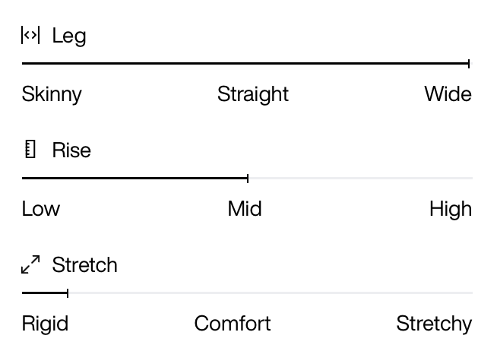Select the Stretchy label
The image size is (497, 348).
coord(434,324)
